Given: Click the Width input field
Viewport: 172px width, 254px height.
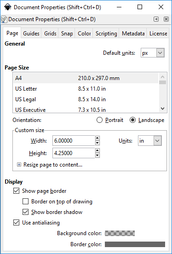Looking at the screenshot, I should click(74, 141).
